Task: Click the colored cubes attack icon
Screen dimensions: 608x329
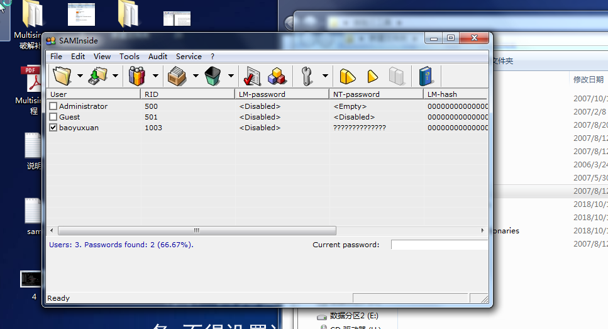Action: (x=277, y=75)
